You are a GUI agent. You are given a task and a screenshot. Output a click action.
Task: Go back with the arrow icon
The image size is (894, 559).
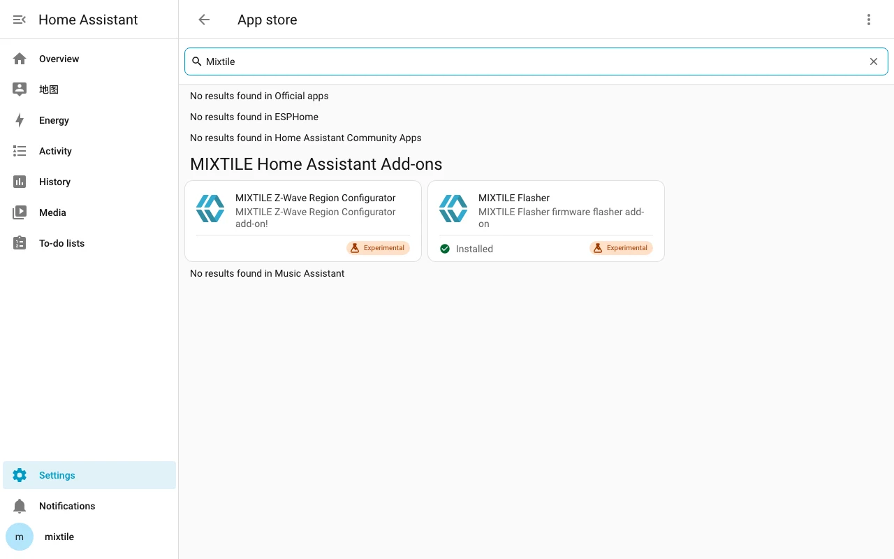click(x=204, y=20)
